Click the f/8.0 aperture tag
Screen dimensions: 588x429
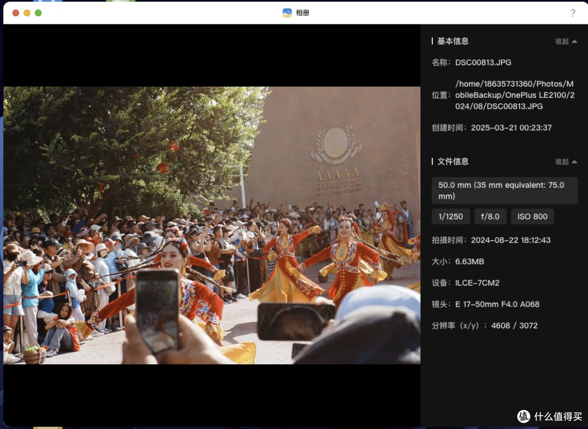[490, 216]
